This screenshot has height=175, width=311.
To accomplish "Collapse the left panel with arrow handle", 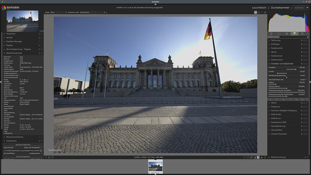I will tap(1, 82).
